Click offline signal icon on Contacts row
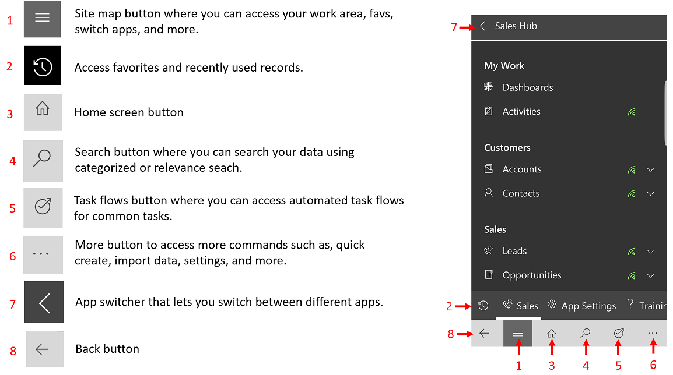Image resolution: width=673 pixels, height=375 pixels. (x=632, y=194)
